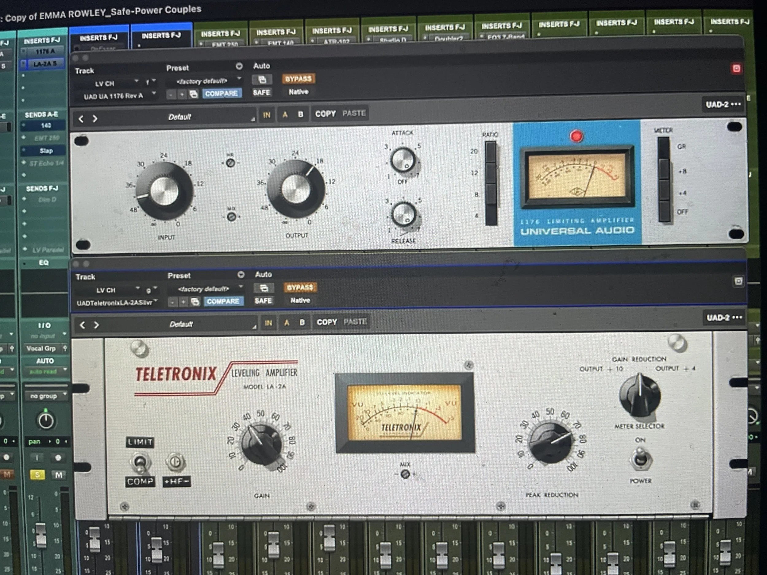The width and height of the screenshot is (767, 575).
Task: Toggle the IN button on the 1176 toolbar
Action: coord(266,115)
